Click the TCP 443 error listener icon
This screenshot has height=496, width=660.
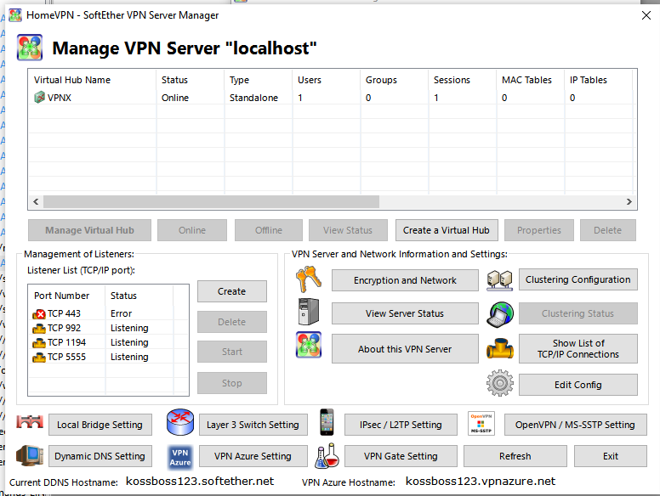[39, 313]
